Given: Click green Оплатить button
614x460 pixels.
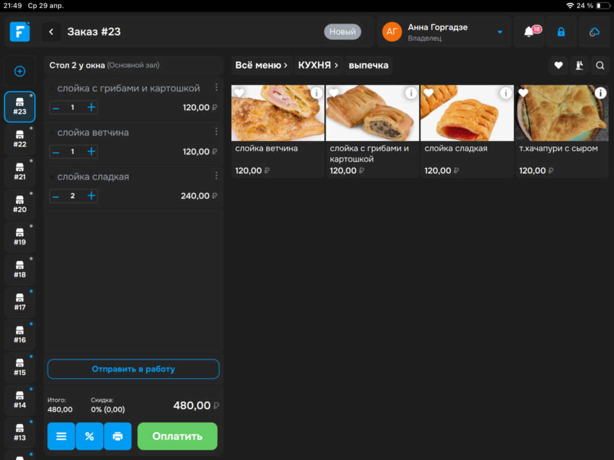Looking at the screenshot, I should point(177,436).
